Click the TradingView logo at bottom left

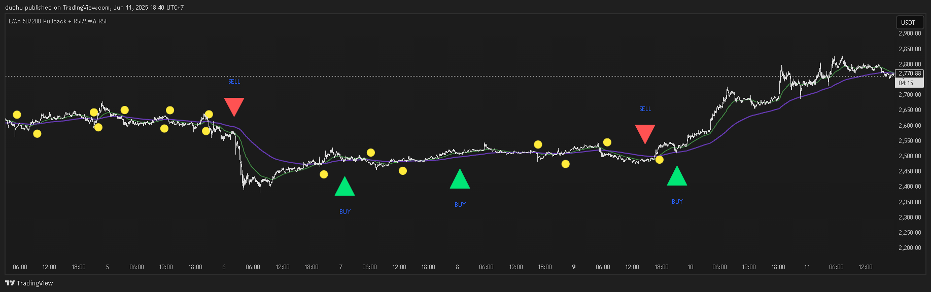click(x=29, y=283)
